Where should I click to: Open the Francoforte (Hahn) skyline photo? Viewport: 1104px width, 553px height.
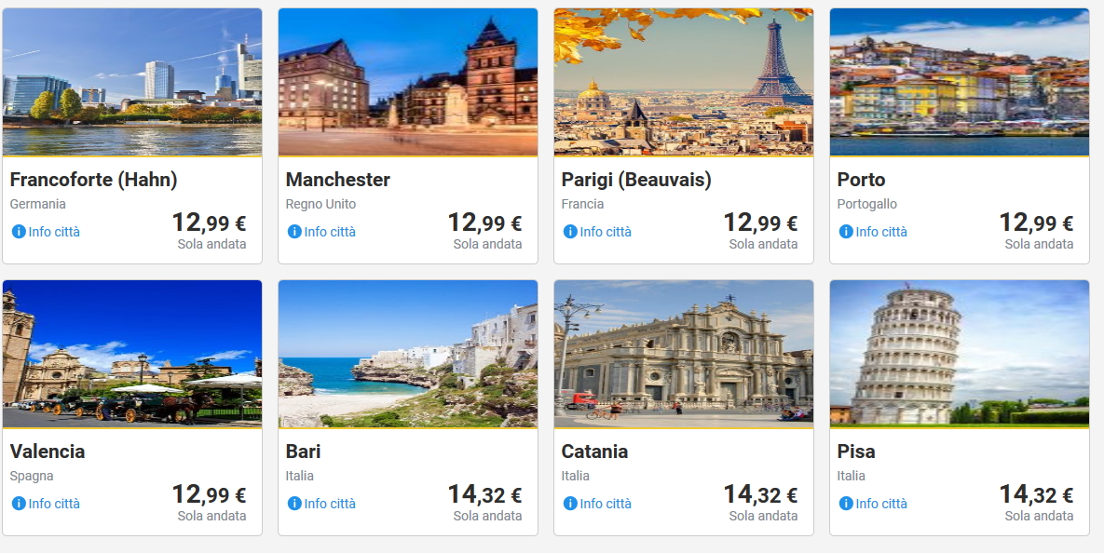click(x=132, y=82)
